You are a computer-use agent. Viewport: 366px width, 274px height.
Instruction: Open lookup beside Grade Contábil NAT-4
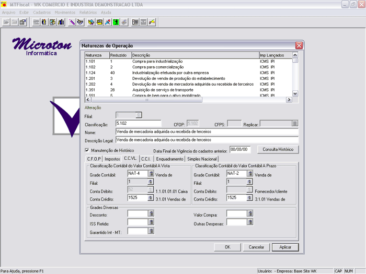pos(151,174)
